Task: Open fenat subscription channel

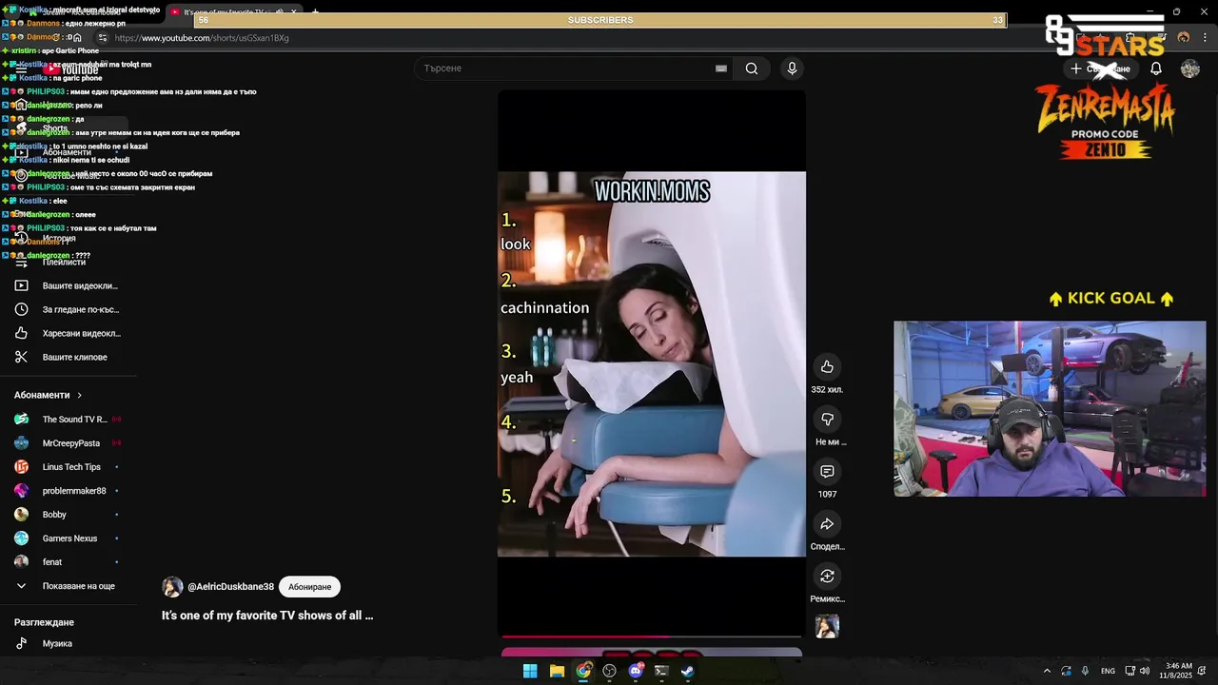Action: (69, 562)
